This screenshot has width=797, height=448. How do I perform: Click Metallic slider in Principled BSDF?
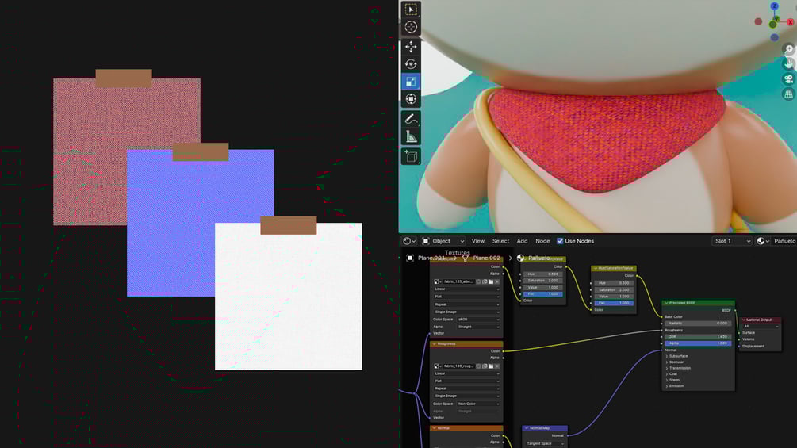(698, 323)
